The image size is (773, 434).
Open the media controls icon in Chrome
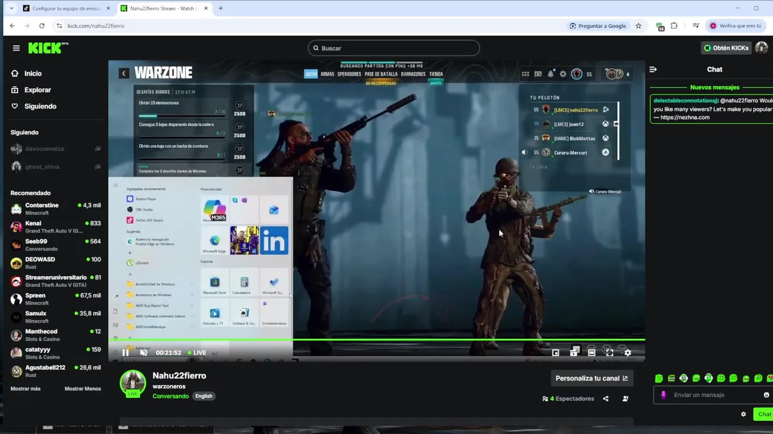point(696,26)
